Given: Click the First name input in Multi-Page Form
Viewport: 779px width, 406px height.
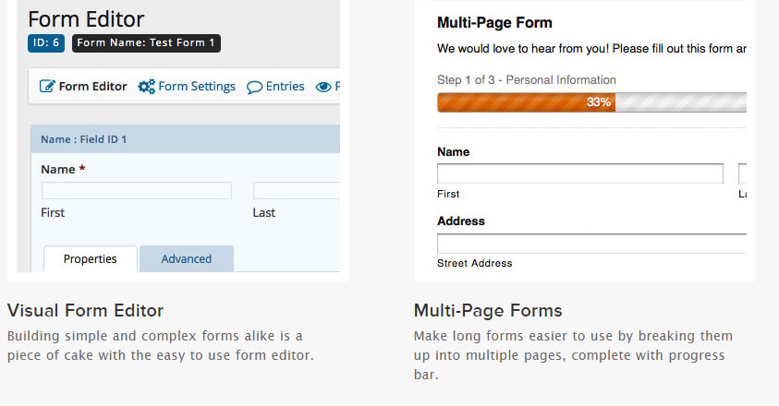Looking at the screenshot, I should tap(579, 173).
